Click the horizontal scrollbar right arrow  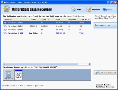tap(90, 64)
